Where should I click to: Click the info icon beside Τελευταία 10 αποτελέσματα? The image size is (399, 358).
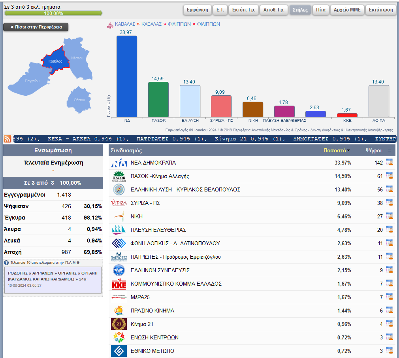(6, 262)
